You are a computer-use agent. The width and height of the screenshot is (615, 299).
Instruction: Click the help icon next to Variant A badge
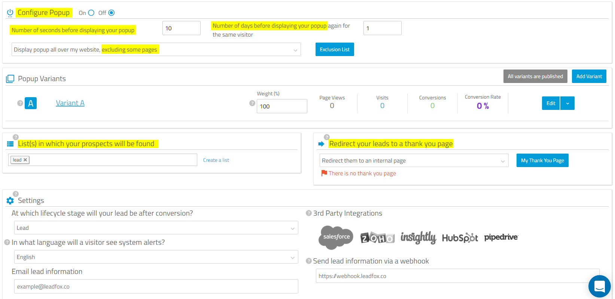click(20, 103)
